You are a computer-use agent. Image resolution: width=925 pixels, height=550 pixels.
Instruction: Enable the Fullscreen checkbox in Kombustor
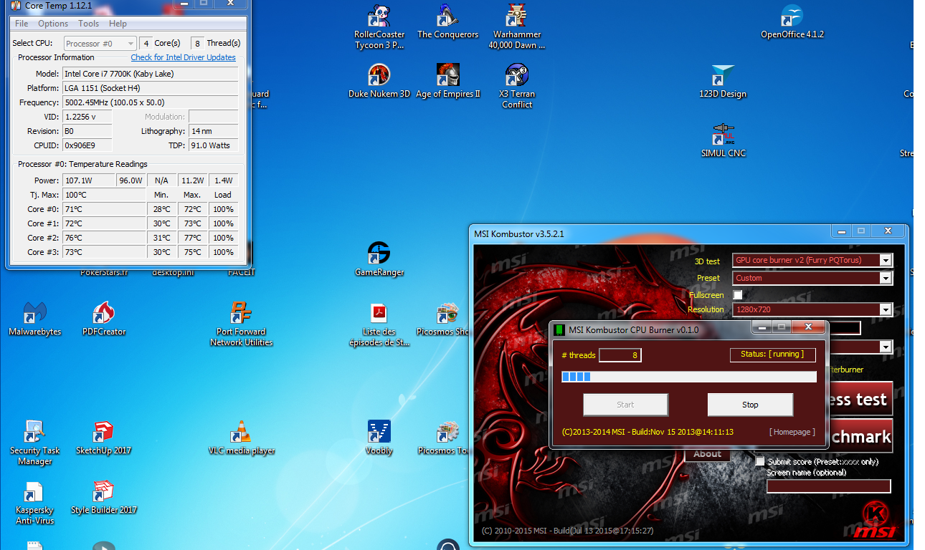coord(738,294)
